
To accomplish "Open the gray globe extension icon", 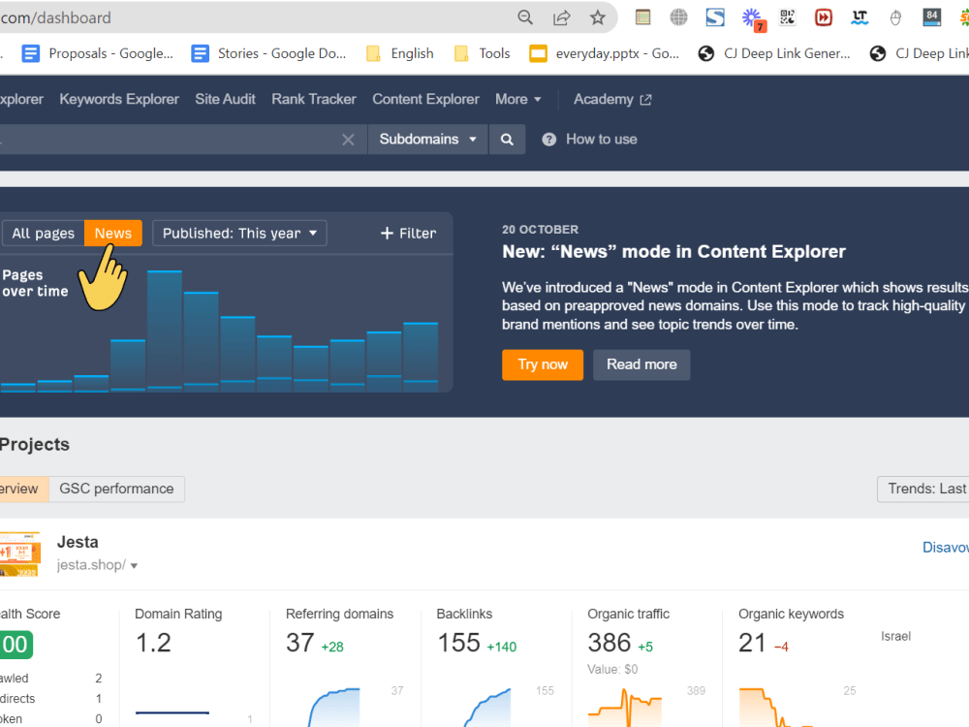I will [678, 17].
